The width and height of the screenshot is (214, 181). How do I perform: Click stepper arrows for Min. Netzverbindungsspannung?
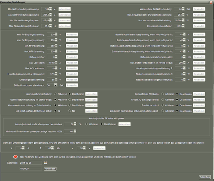click(51, 9)
